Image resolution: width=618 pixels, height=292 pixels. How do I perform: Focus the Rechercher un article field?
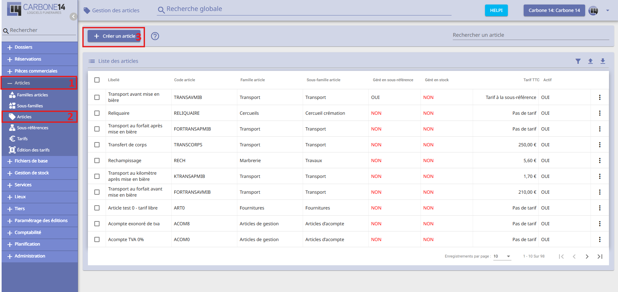pyautogui.click(x=531, y=35)
